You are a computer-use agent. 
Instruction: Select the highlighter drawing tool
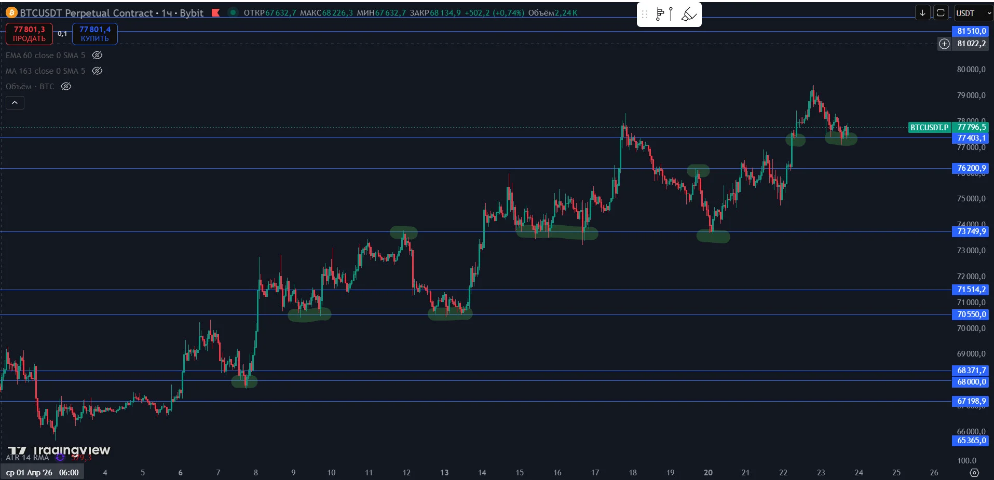[x=689, y=15]
